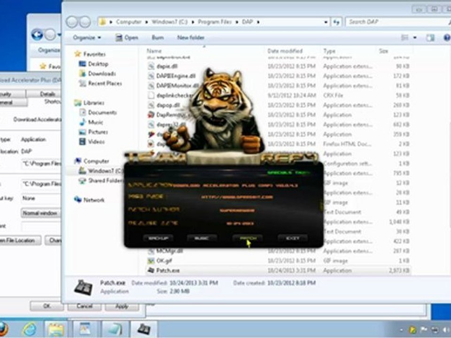
Task: Refresh the DAP folder address bar
Action: [336, 22]
